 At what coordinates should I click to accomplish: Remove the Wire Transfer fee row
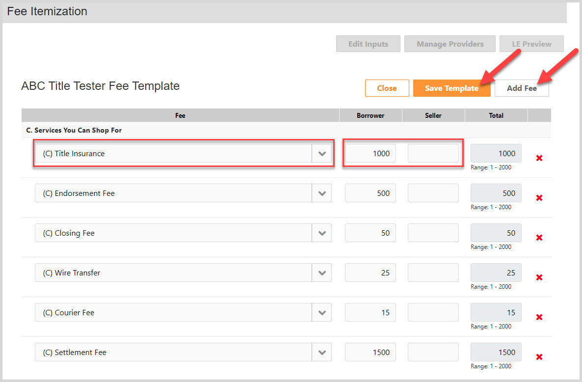click(538, 277)
